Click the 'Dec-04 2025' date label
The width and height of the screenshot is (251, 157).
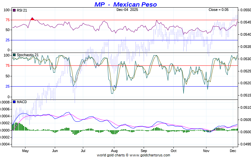coord(127,10)
